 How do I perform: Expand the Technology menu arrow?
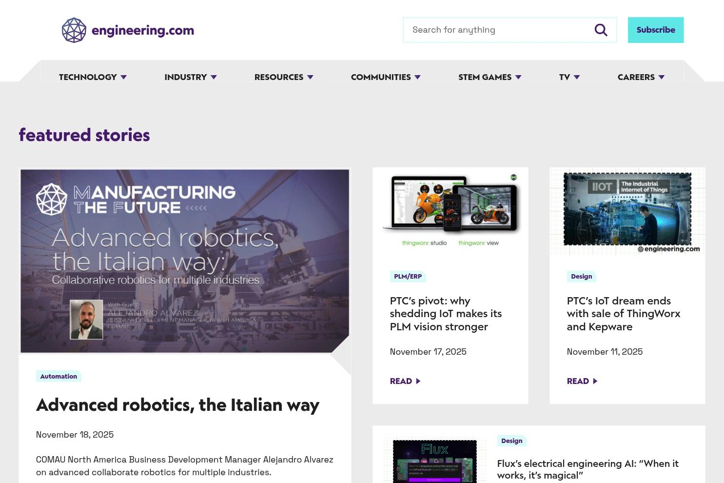[x=123, y=77]
